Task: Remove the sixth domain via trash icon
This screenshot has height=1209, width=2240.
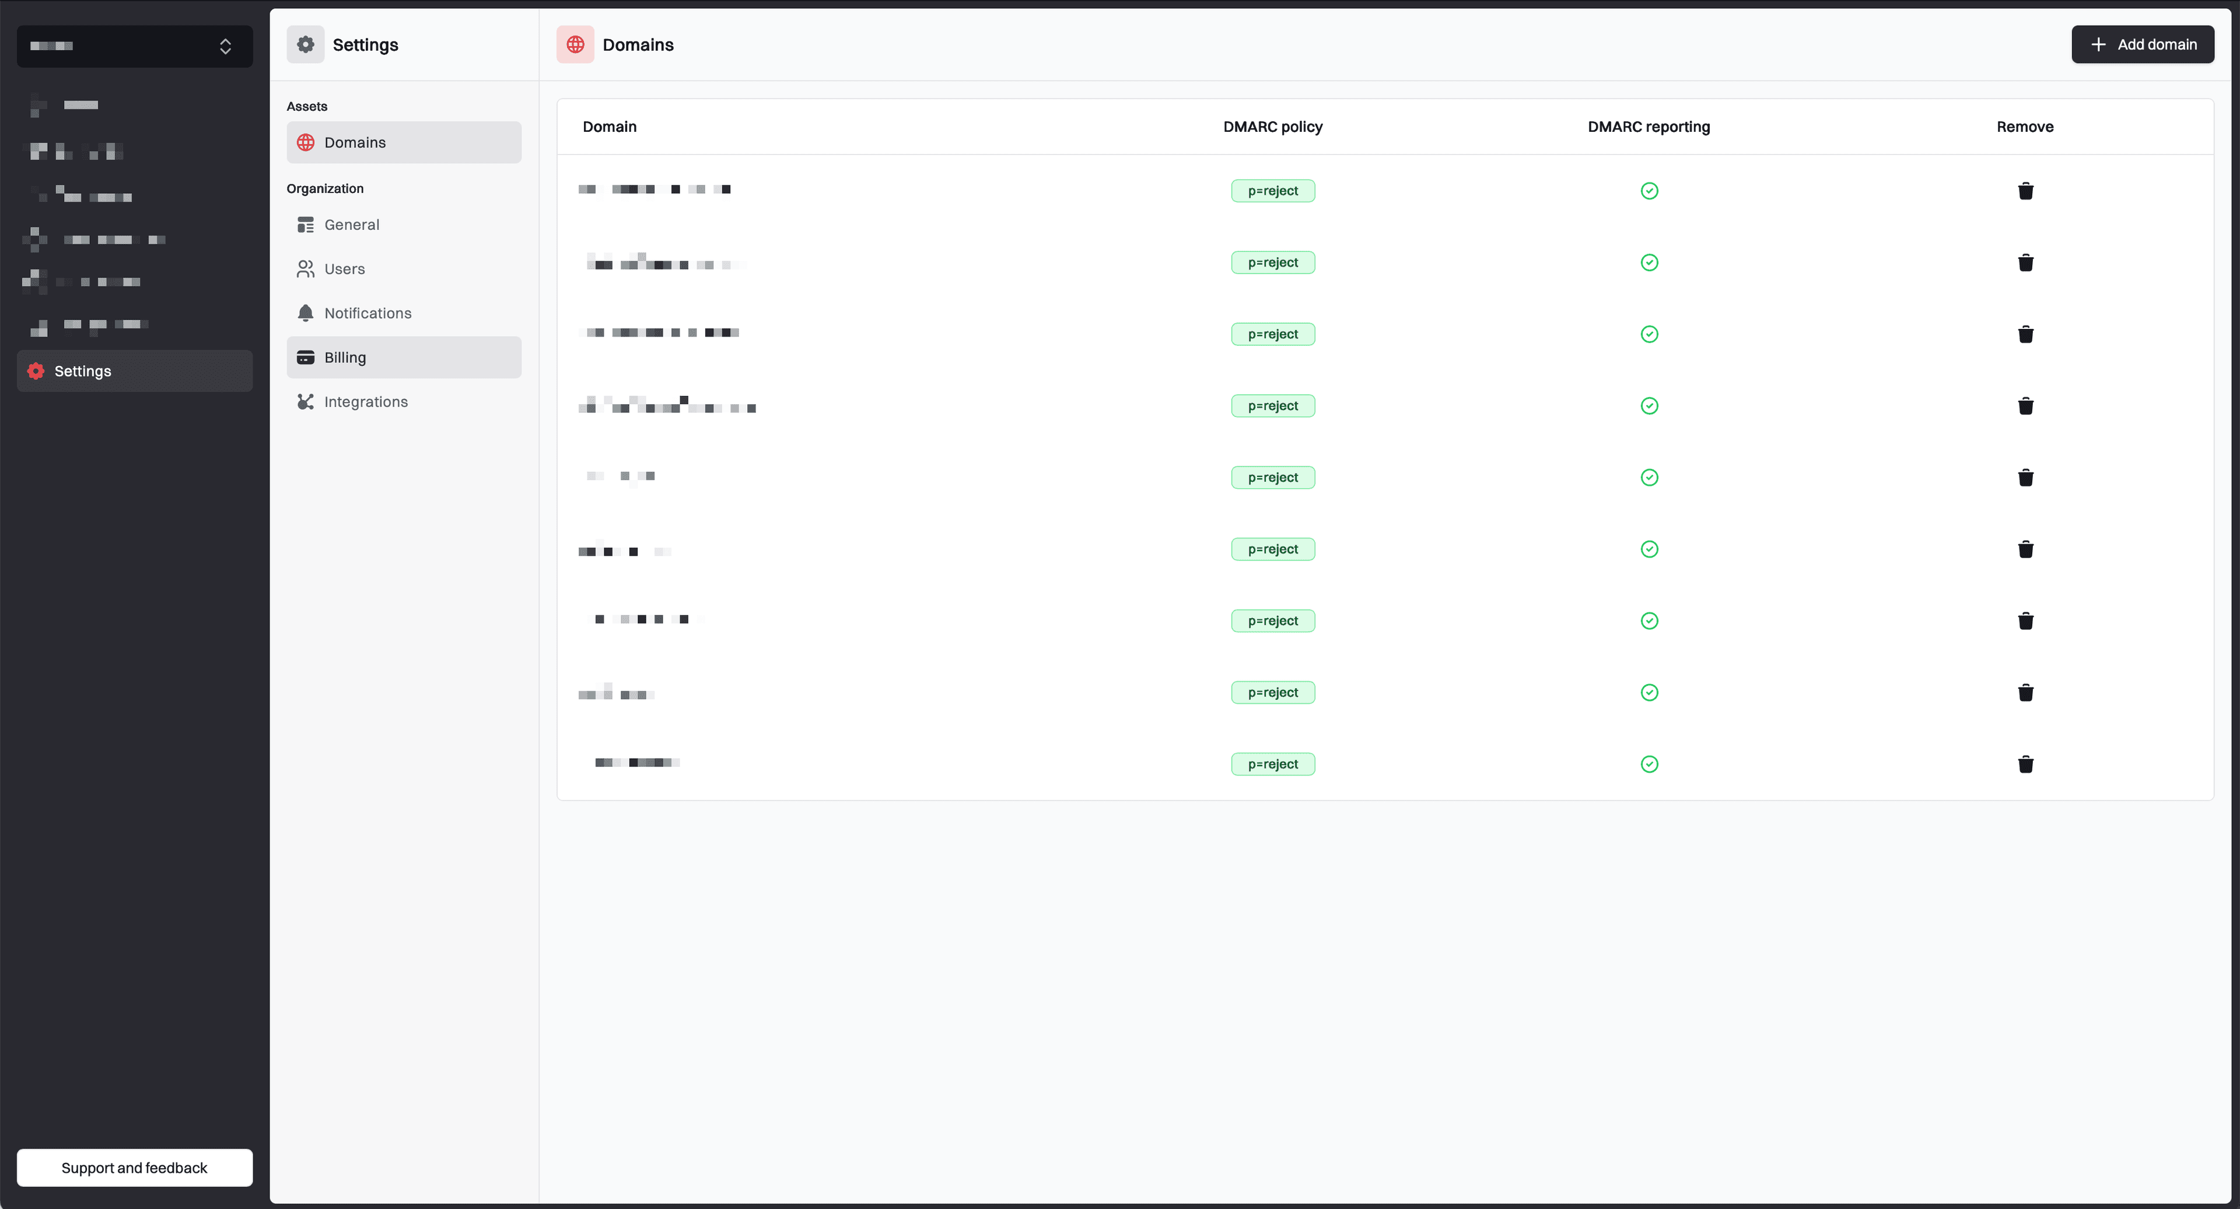Action: (2025, 549)
